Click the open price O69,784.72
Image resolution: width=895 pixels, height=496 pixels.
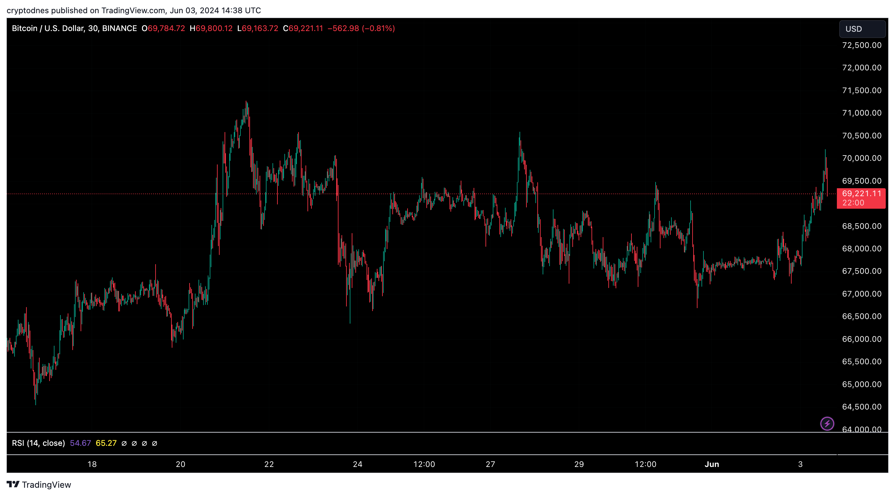tap(163, 28)
